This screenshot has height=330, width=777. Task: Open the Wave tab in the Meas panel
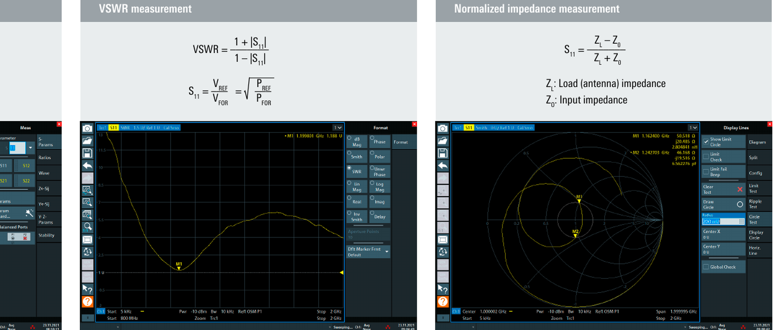pyautogui.click(x=49, y=173)
